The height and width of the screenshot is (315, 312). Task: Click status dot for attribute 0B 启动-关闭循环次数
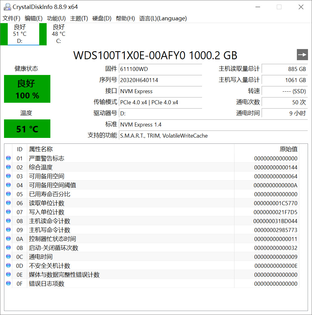(x=8, y=247)
